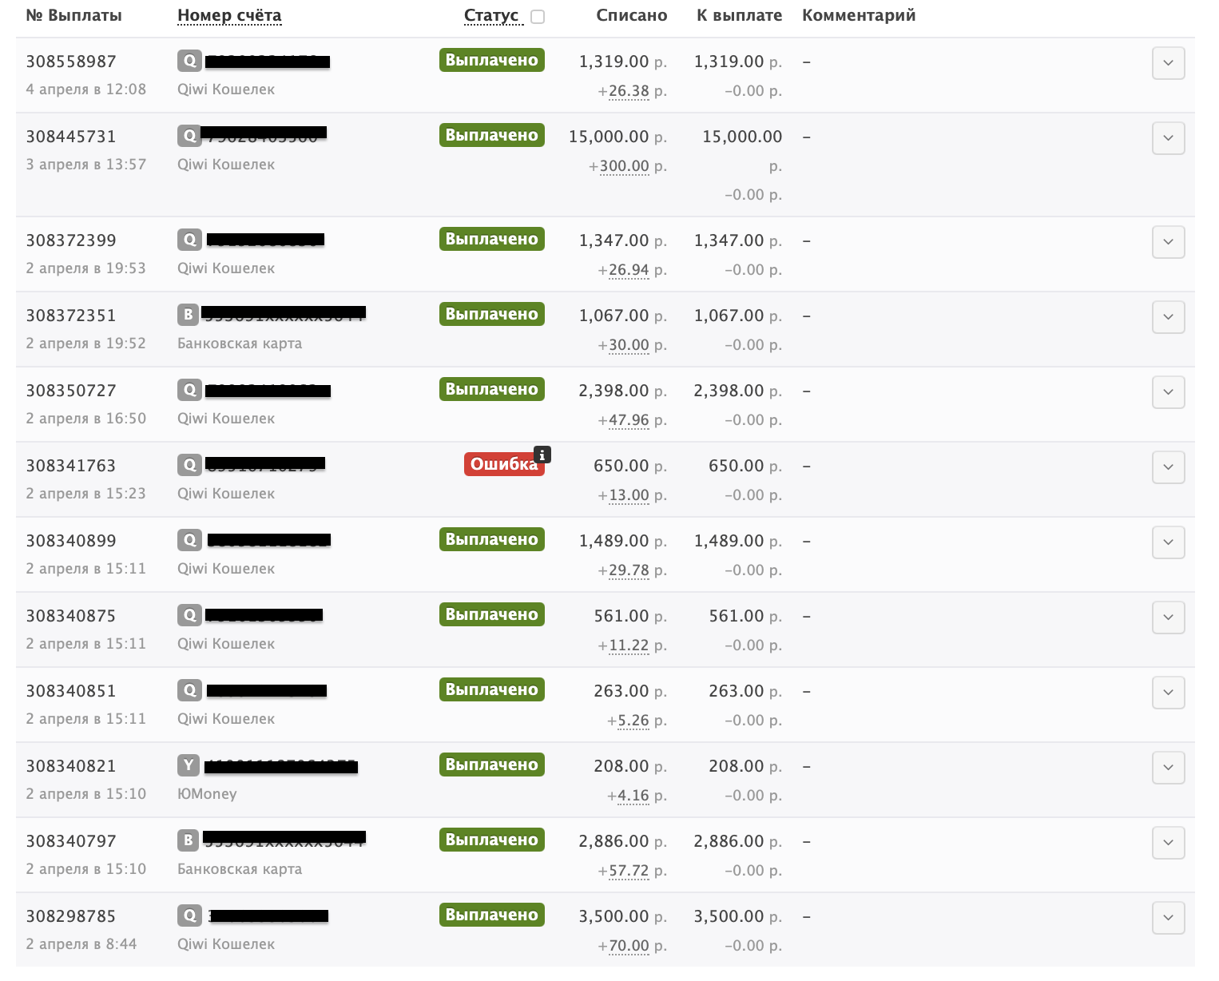
Task: Click commission amount +57.72
Action: (629, 871)
